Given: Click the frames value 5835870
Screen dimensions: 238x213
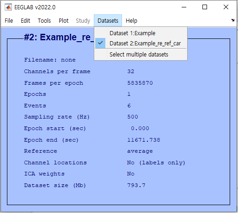Looking at the screenshot, I should click(x=140, y=83).
